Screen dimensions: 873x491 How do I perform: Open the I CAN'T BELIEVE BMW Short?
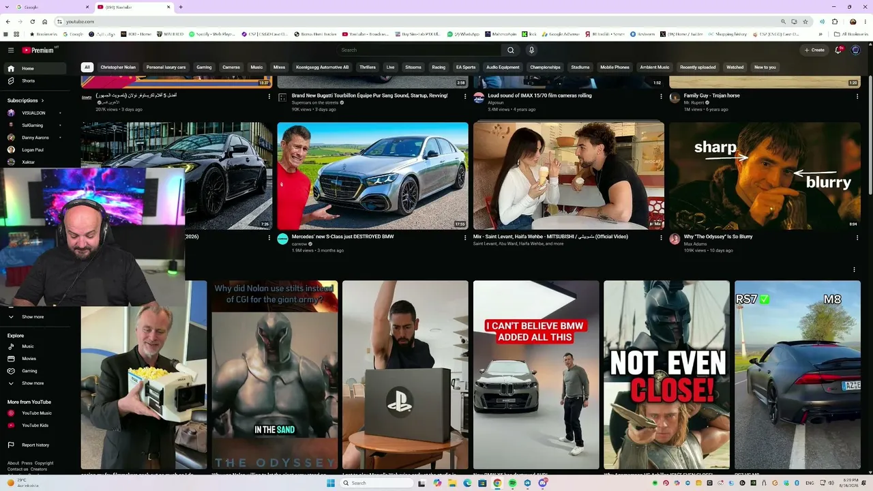click(536, 375)
